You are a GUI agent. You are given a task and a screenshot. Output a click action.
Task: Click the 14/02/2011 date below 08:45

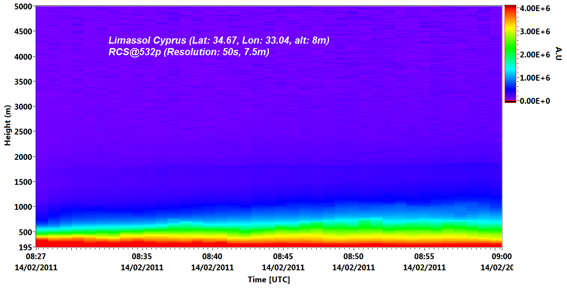point(283,268)
